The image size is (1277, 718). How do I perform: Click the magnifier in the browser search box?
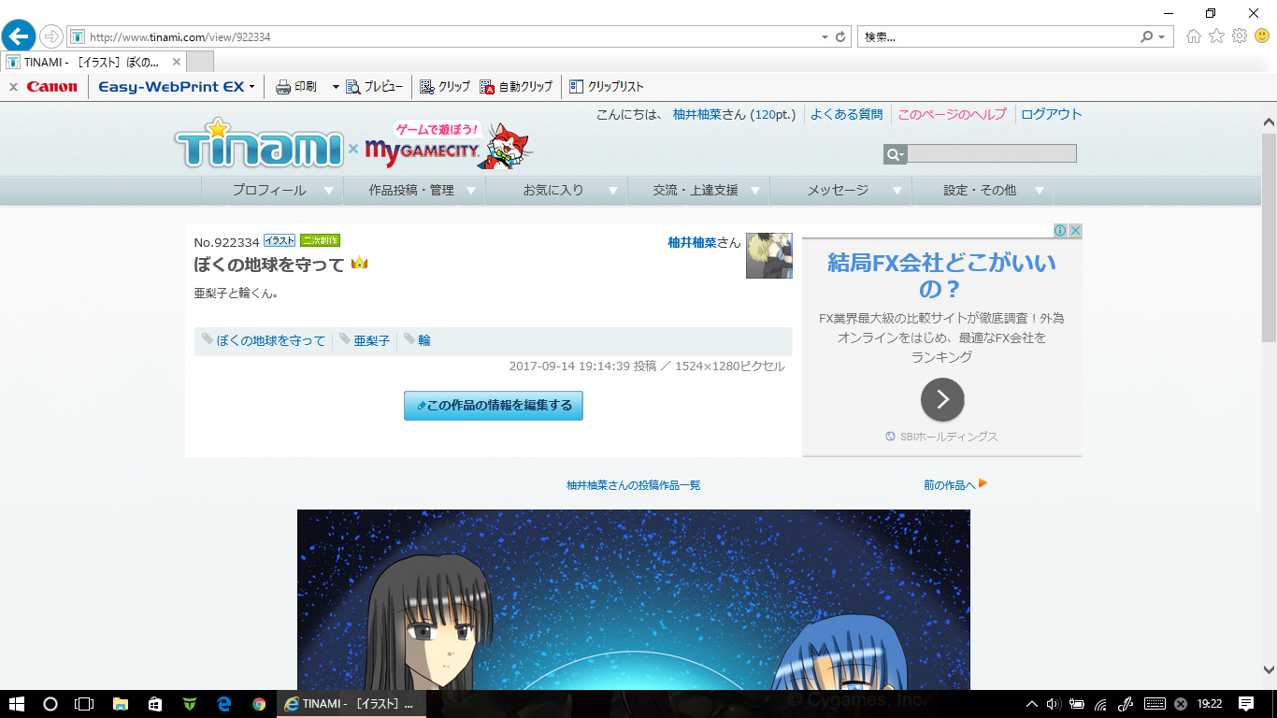1147,37
